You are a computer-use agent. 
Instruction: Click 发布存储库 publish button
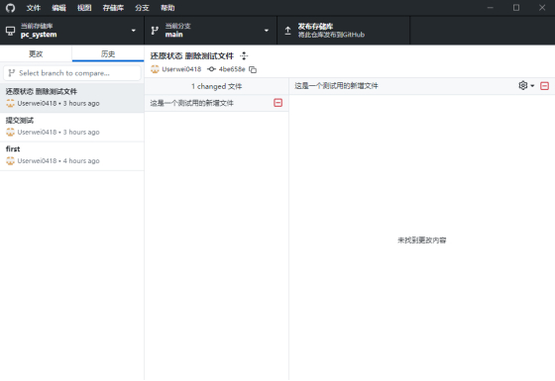(343, 31)
